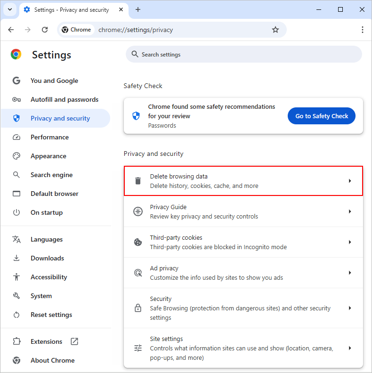
Task: Click the puzzle piece Extensions icon
Action: click(x=16, y=341)
